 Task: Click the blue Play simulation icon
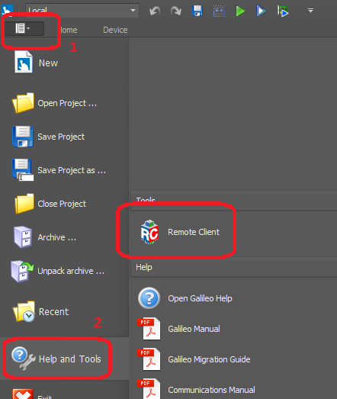[x=262, y=11]
